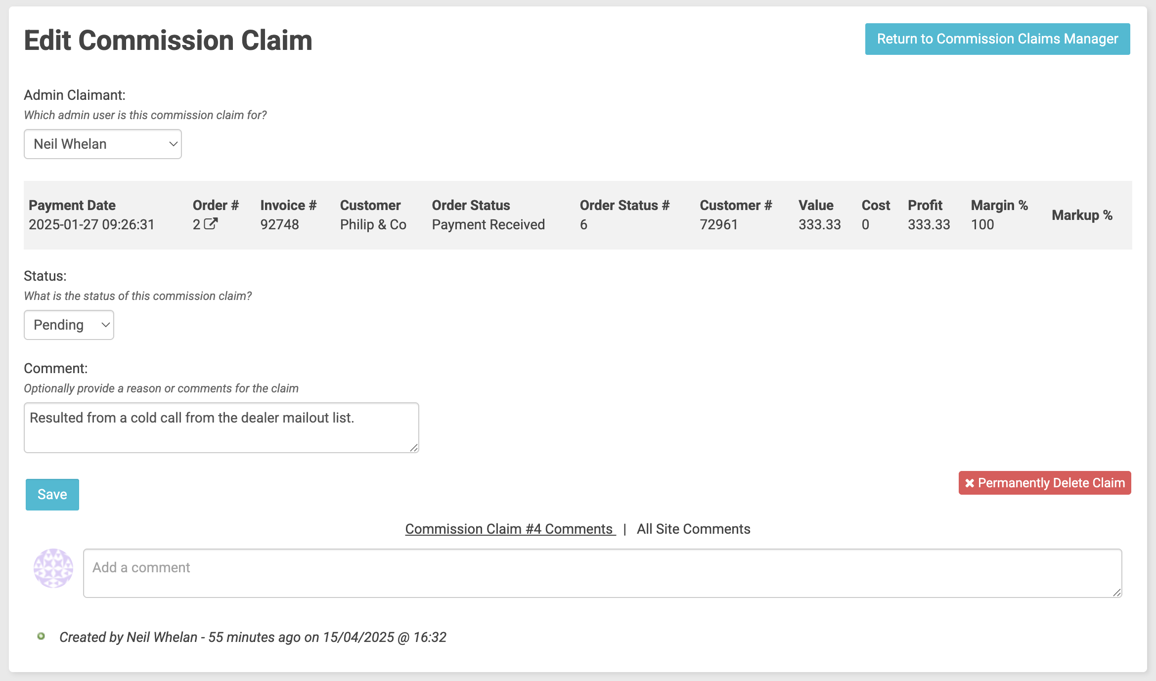This screenshot has height=681, width=1156.
Task: Click the Order # value 2
Action: tap(196, 225)
